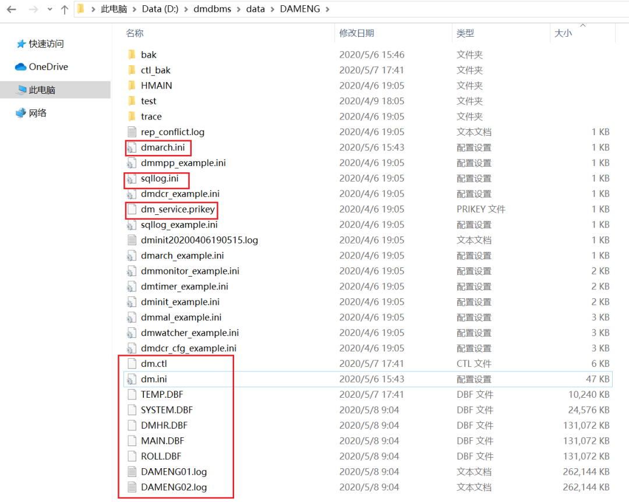Click the 此电脑 breadcrumb in address bar
Image resolution: width=629 pixels, height=502 pixels.
pyautogui.click(x=114, y=9)
